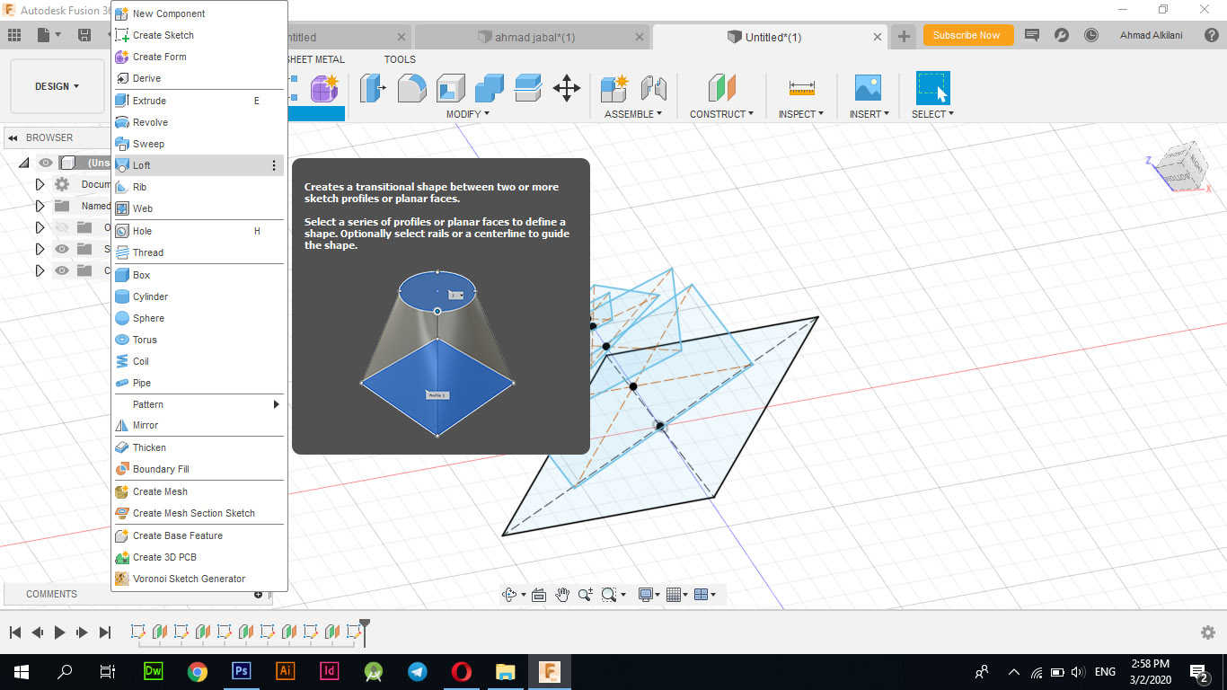The image size is (1227, 690).
Task: Activate the Select window-selection icon
Action: point(932,88)
